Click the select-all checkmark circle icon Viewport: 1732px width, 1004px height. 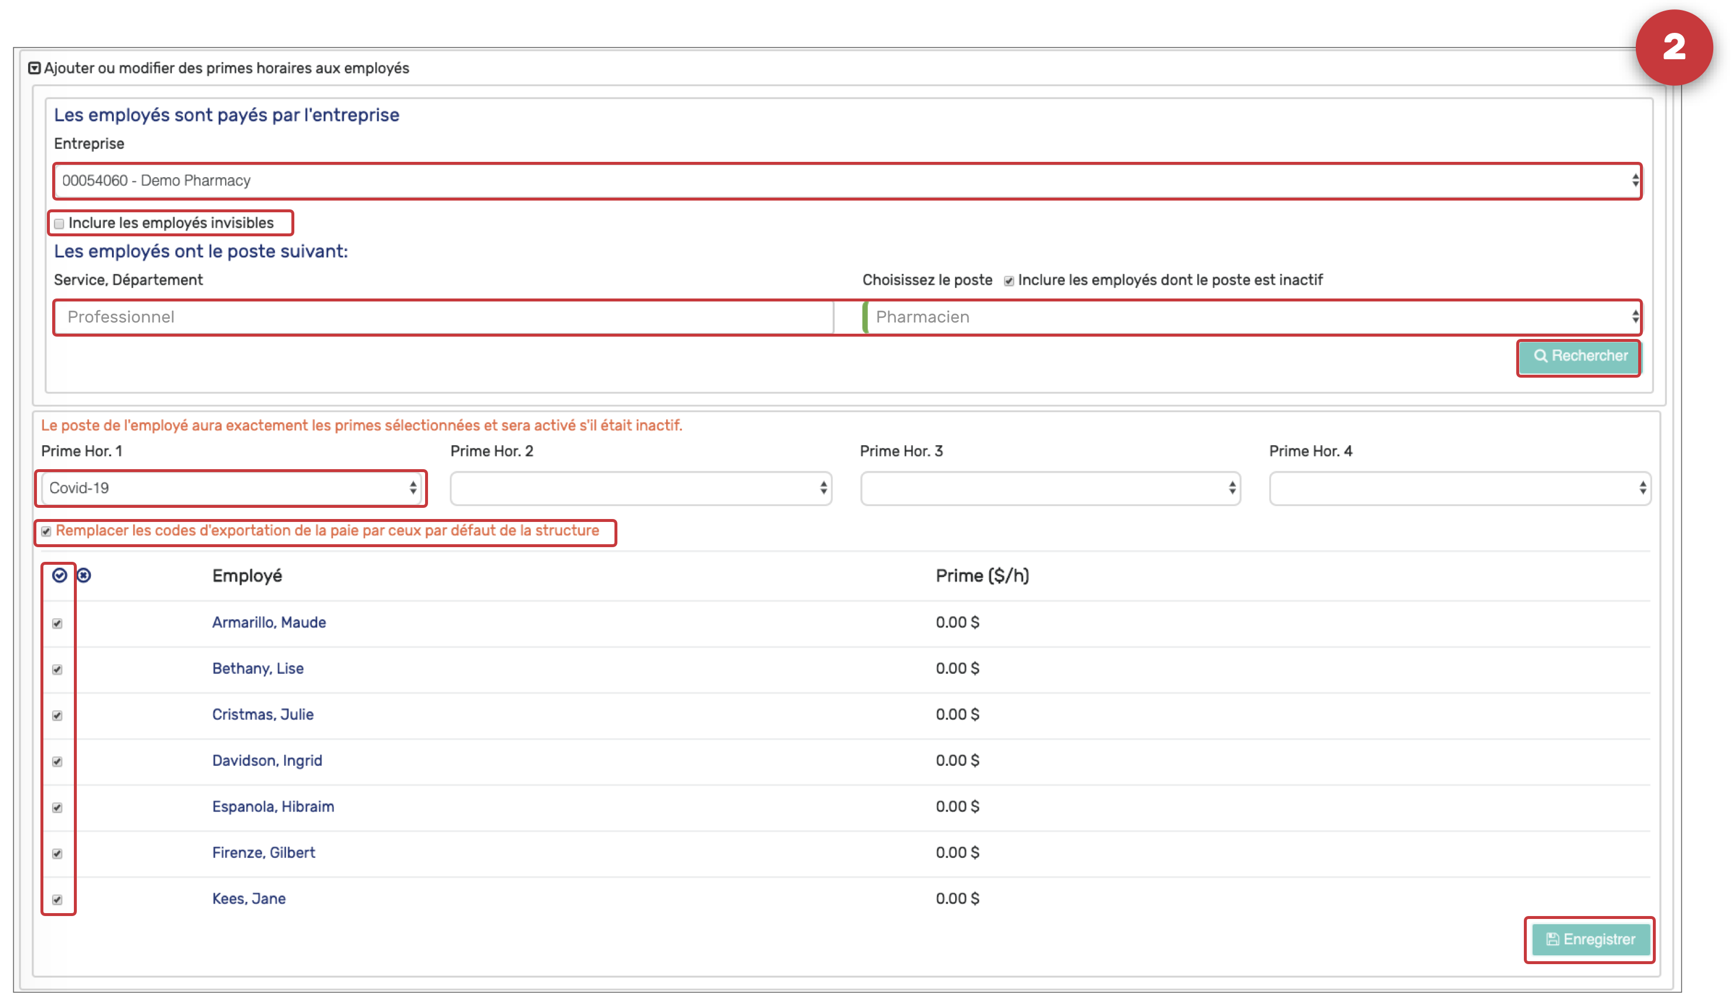pyautogui.click(x=60, y=575)
